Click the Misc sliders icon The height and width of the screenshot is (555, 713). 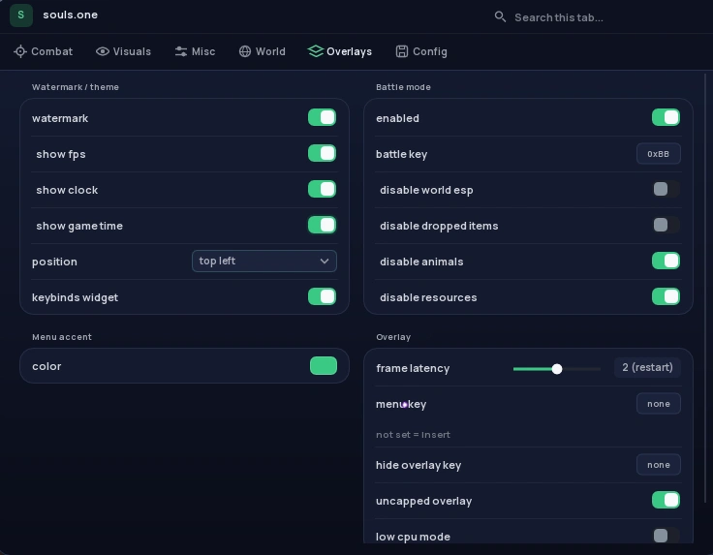(181, 51)
